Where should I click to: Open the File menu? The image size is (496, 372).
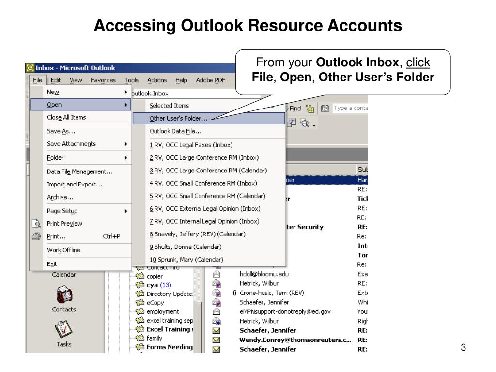click(37, 80)
